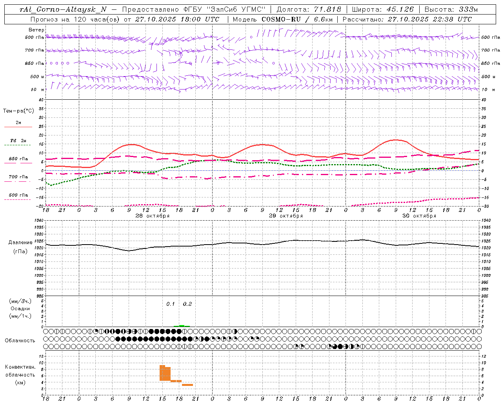Click the Высота: 333м field
This screenshot has width=502, height=402.
pos(451,9)
